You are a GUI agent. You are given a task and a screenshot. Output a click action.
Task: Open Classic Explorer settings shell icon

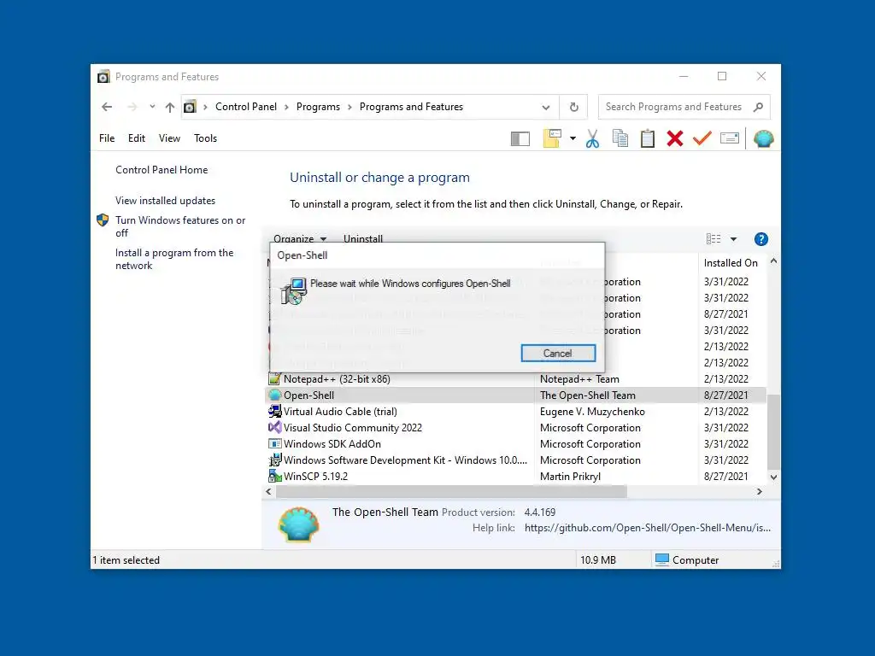763,138
